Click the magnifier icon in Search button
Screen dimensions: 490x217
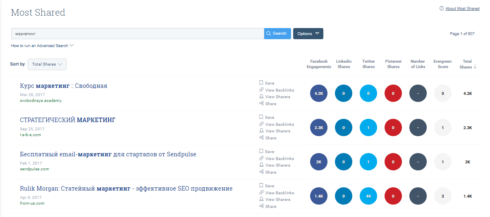point(269,33)
